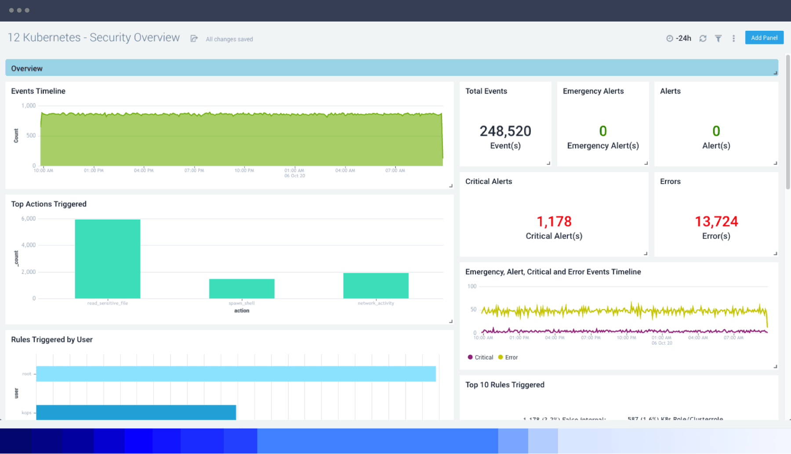Click the yellow Error line in the timeline

click(624, 311)
